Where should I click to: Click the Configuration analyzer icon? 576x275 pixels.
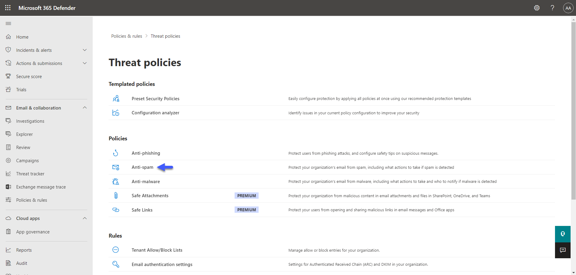(116, 113)
